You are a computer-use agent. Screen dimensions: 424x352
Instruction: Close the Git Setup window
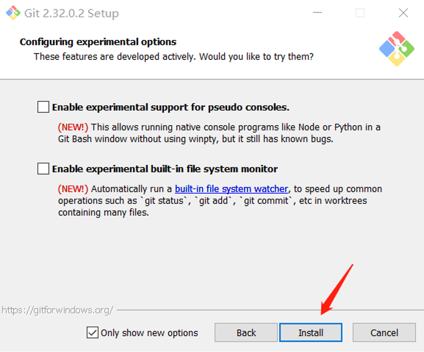click(403, 13)
